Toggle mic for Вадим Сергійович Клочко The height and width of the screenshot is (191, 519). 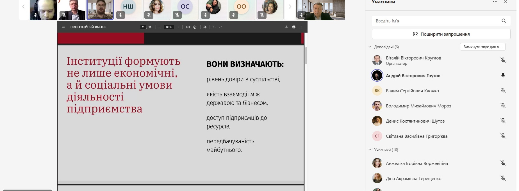pyautogui.click(x=503, y=91)
